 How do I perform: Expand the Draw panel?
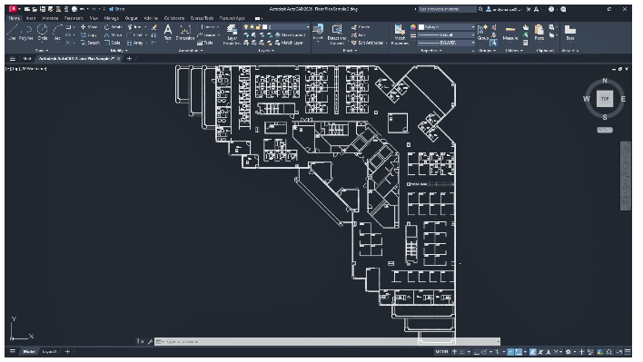coord(42,51)
